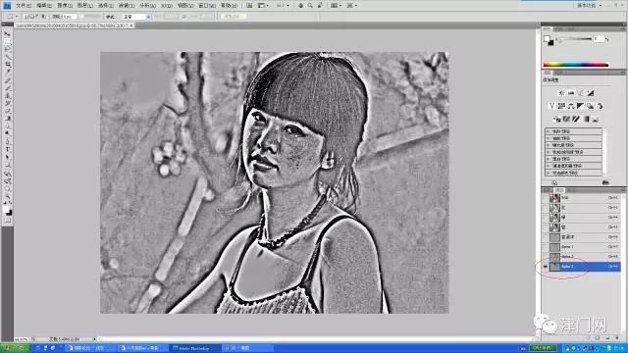
Task: Add a Photo Filter adjustment
Action: coord(590,106)
